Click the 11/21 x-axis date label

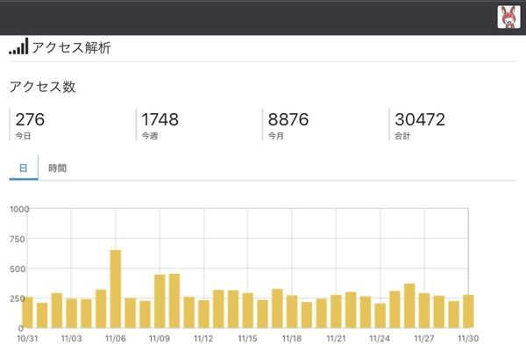[336, 338]
